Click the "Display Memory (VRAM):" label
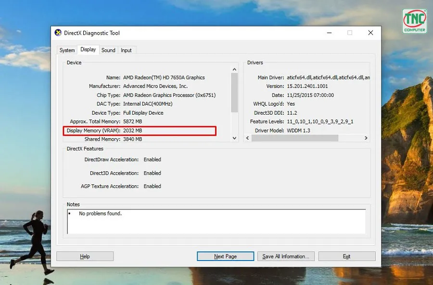Screen dimensions: 433x285 pos(94,131)
